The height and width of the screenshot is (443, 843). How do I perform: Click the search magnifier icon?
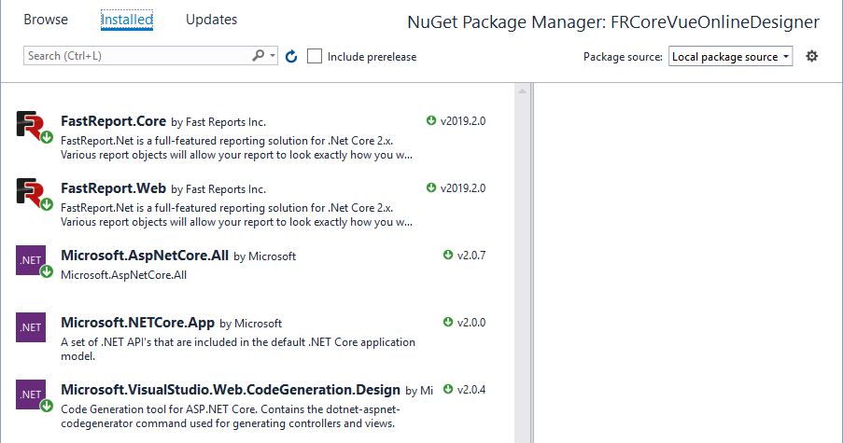[x=259, y=56]
